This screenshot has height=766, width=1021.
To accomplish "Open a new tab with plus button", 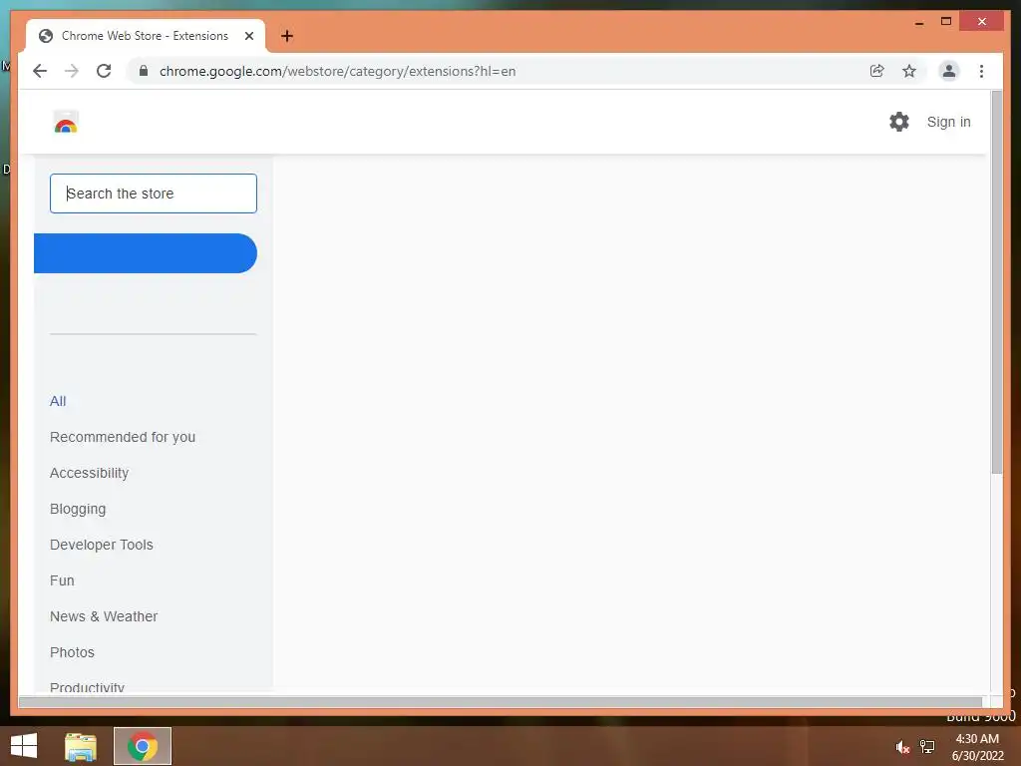I will 287,36.
